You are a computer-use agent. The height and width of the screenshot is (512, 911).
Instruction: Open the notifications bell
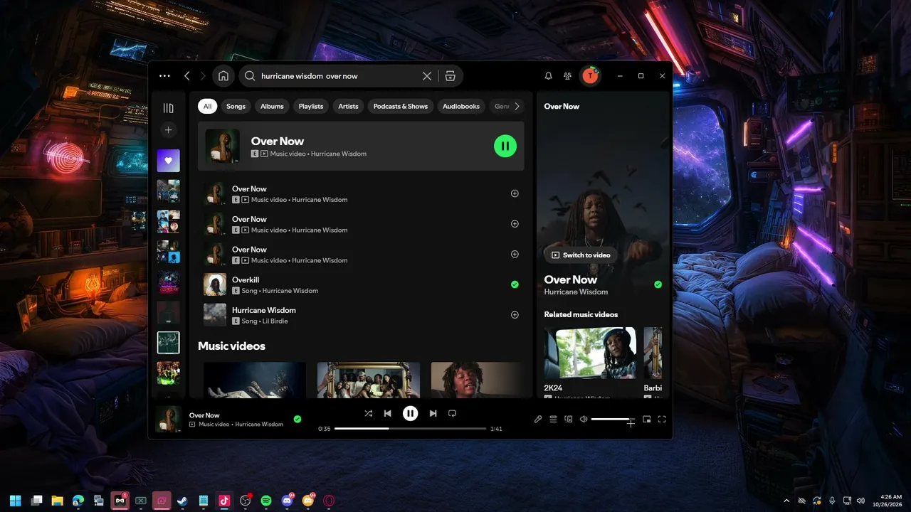coord(548,76)
